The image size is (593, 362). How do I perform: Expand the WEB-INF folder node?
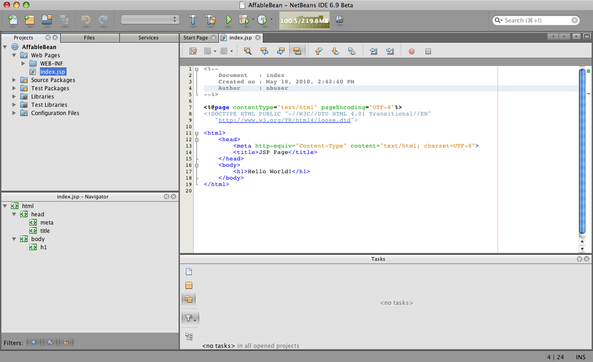point(23,63)
